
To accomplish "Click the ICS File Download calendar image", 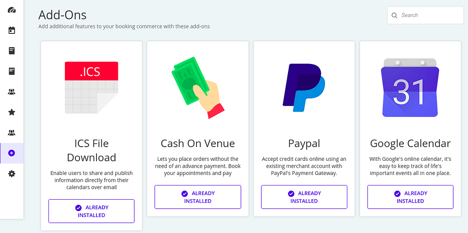I will tap(91, 87).
